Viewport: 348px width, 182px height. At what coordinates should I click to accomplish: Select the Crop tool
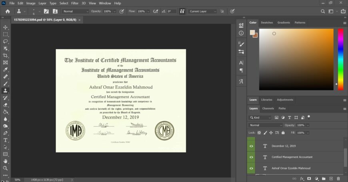click(x=5, y=55)
